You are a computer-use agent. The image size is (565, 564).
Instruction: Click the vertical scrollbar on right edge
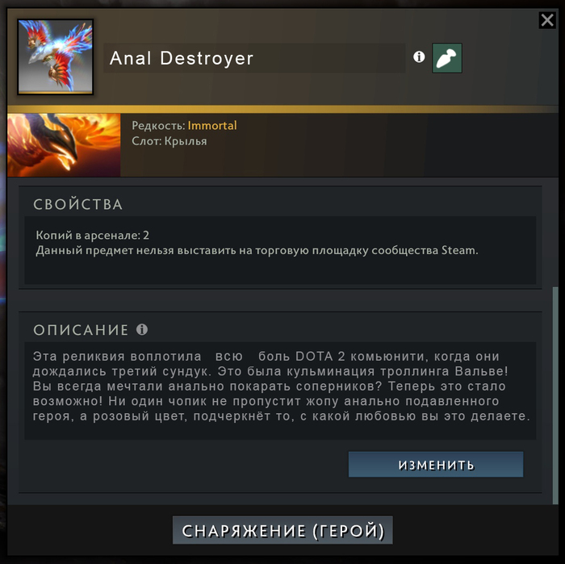click(555, 395)
